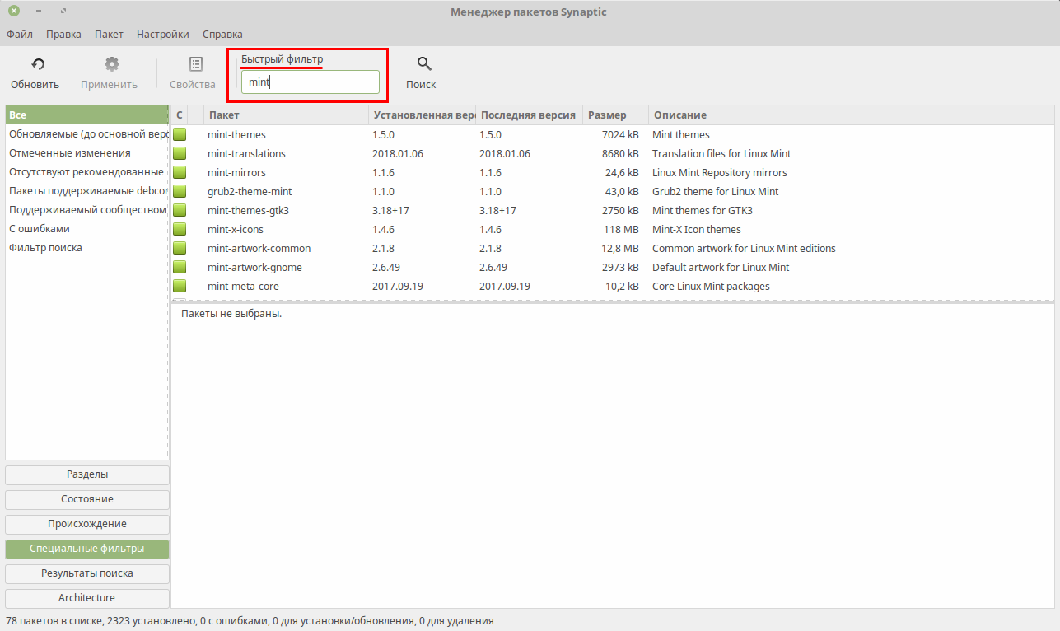
Task: Toggle status box of grub2-theme-mint
Action: pyautogui.click(x=180, y=191)
